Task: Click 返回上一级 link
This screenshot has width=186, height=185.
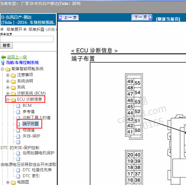Action: tap(17, 57)
